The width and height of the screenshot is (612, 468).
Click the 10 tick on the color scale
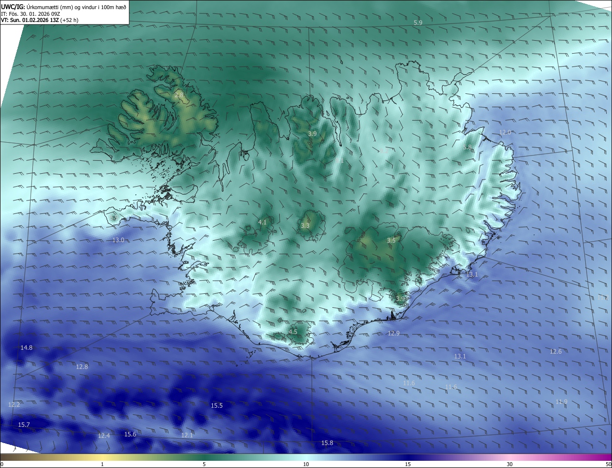[306, 464]
